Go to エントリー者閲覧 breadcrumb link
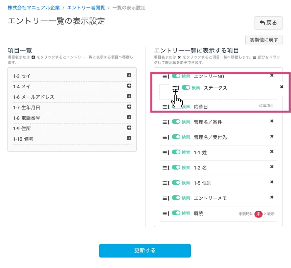The height and width of the screenshot is (268, 291). (x=86, y=7)
